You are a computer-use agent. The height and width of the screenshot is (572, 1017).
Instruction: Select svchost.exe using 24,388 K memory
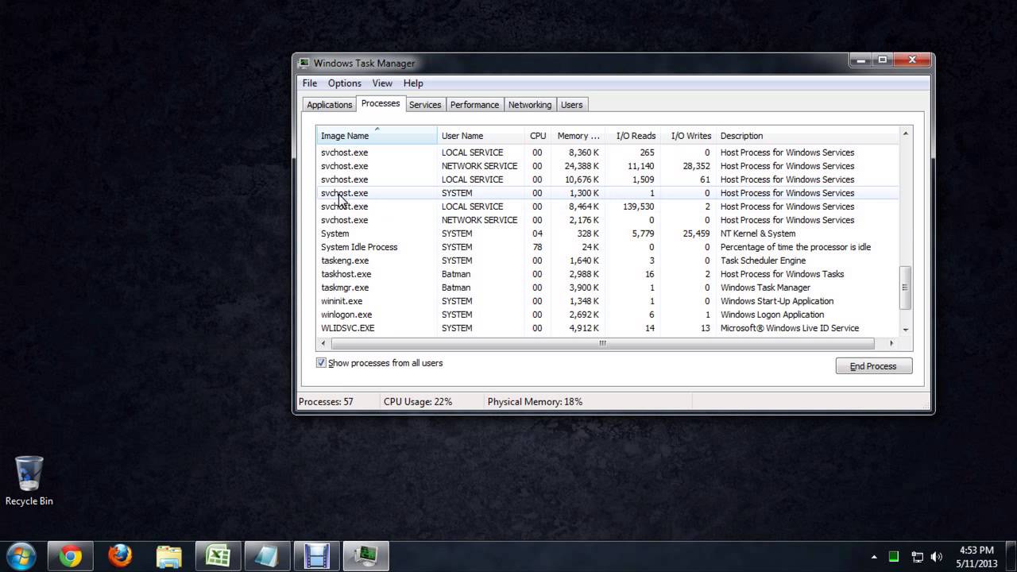point(607,166)
